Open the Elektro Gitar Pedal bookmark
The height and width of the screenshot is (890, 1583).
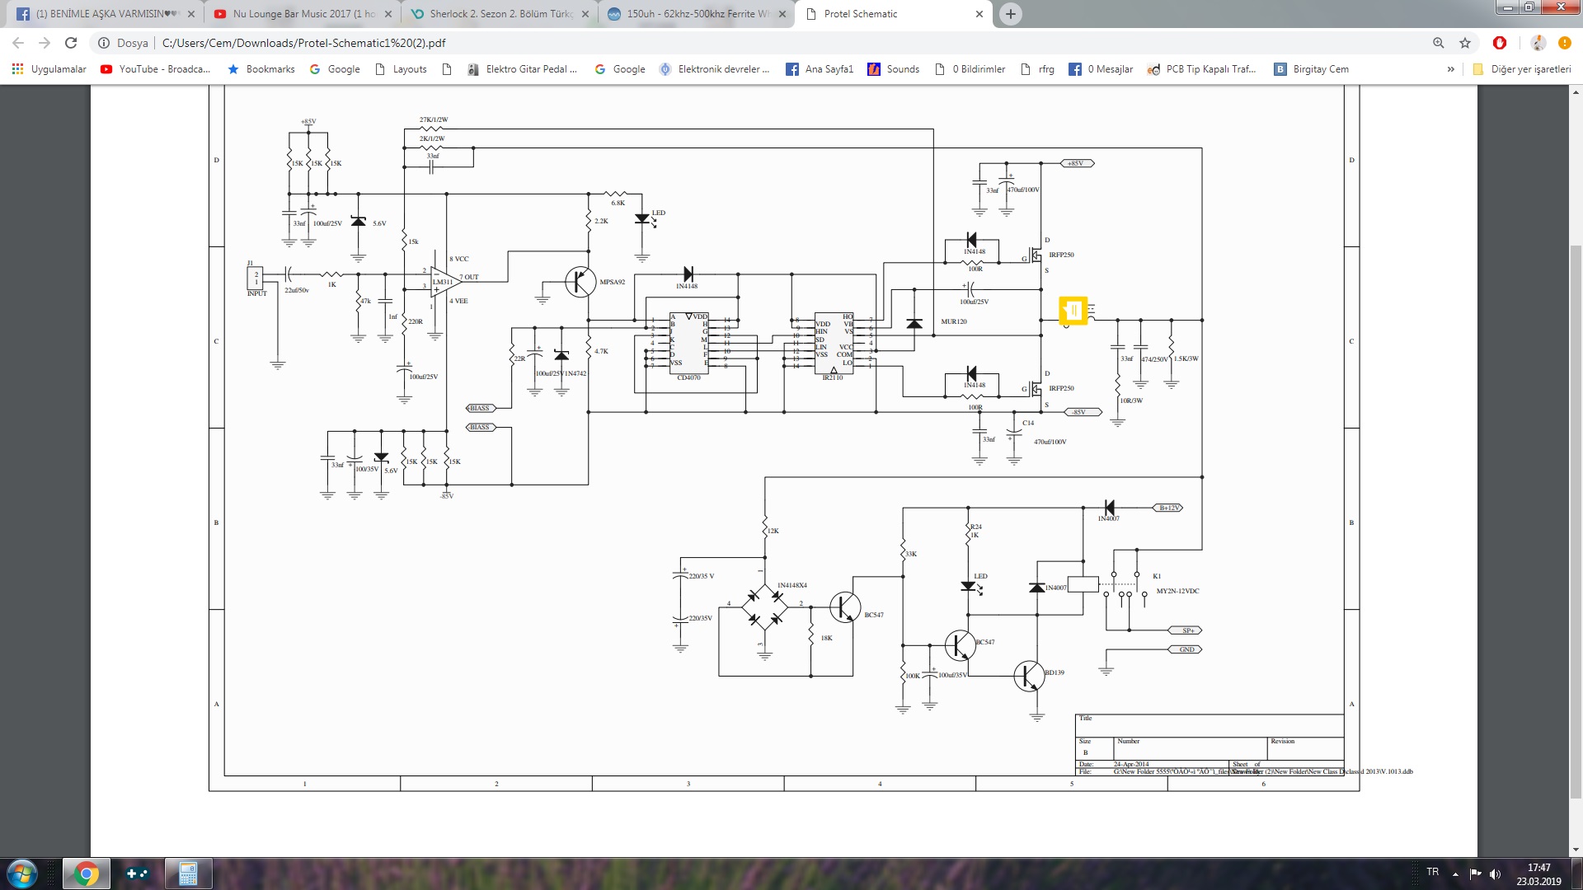[x=522, y=69]
